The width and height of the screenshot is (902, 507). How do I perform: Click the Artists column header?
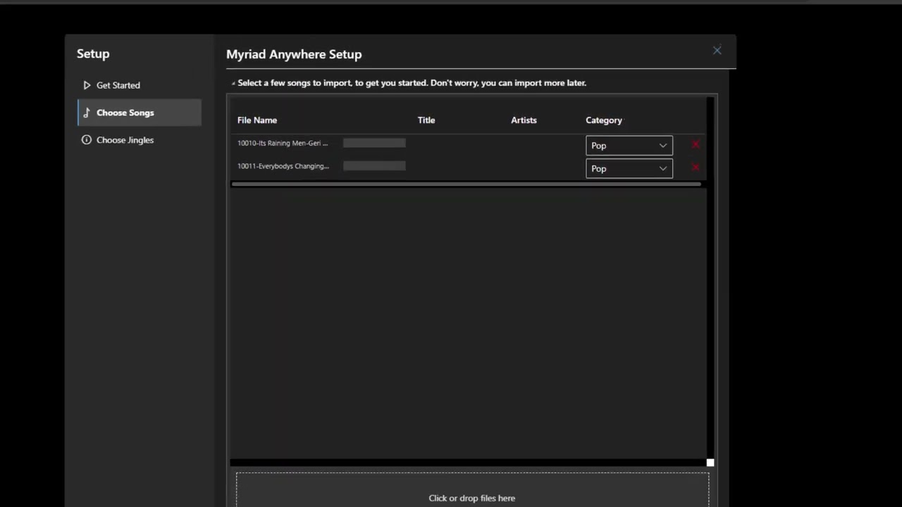[x=524, y=120]
